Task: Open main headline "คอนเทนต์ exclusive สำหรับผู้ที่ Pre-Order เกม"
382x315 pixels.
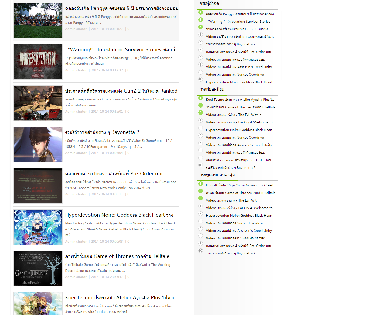Action: (114, 174)
